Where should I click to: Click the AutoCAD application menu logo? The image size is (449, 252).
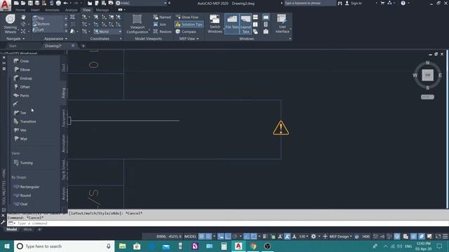(x=6, y=5)
